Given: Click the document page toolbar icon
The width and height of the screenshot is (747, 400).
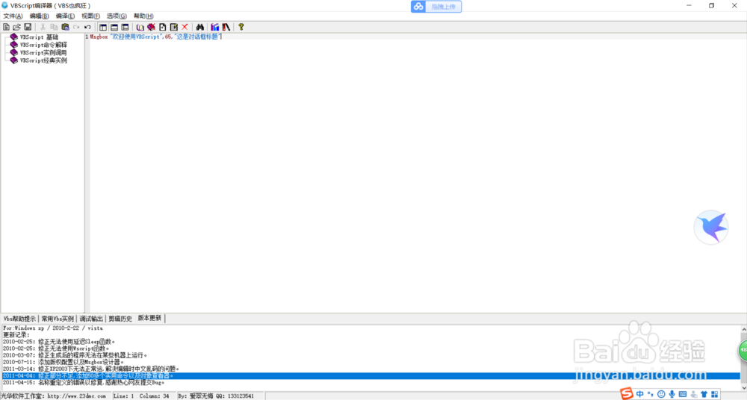Looking at the screenshot, I should 162,27.
